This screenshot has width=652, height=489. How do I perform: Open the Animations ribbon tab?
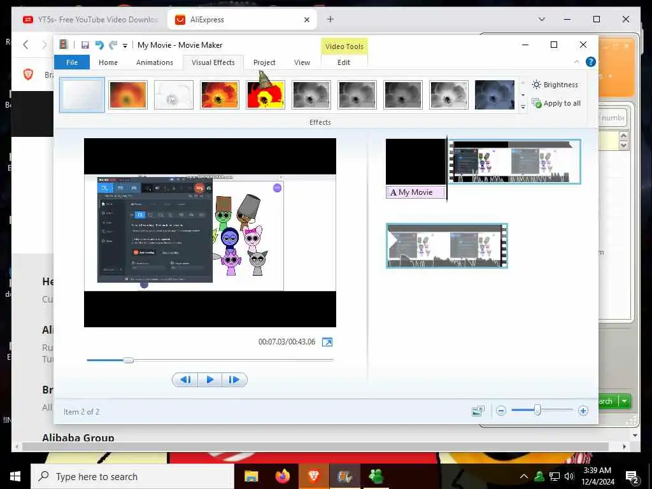tap(154, 62)
